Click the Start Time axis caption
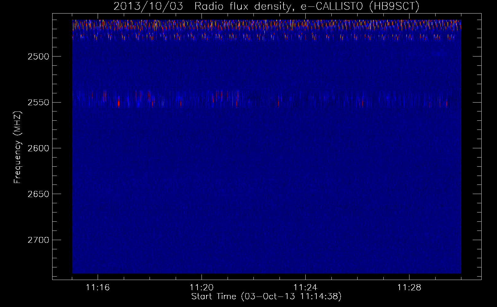 266,297
